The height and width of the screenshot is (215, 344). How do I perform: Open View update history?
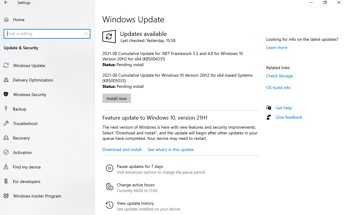pyautogui.click(x=135, y=203)
